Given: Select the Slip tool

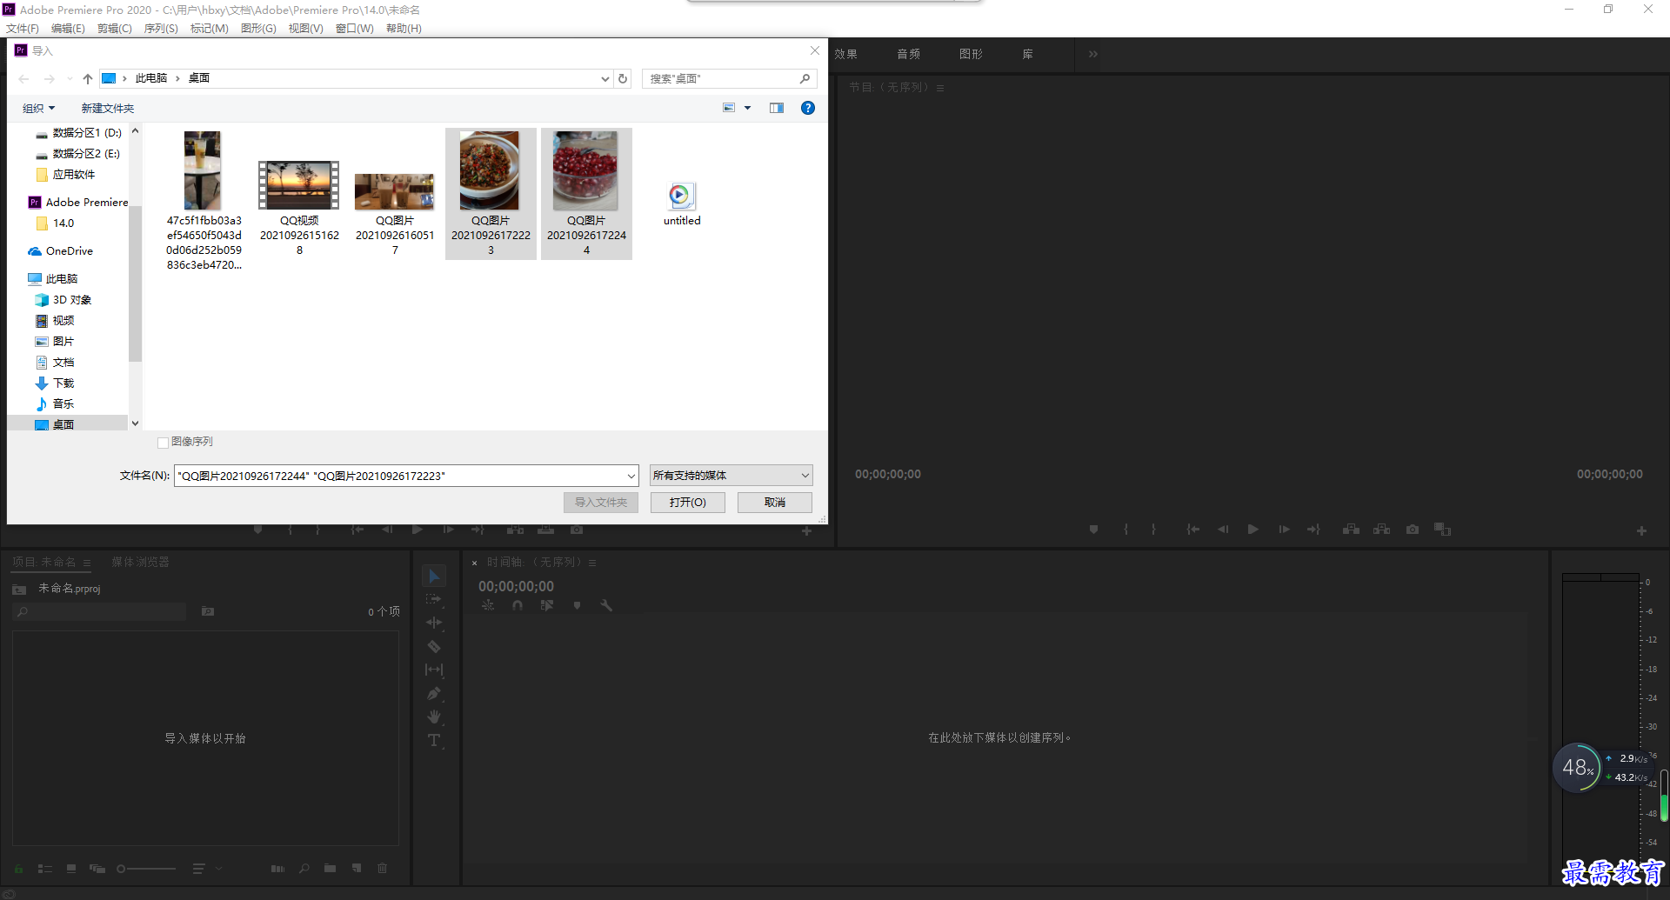Looking at the screenshot, I should point(434,670).
